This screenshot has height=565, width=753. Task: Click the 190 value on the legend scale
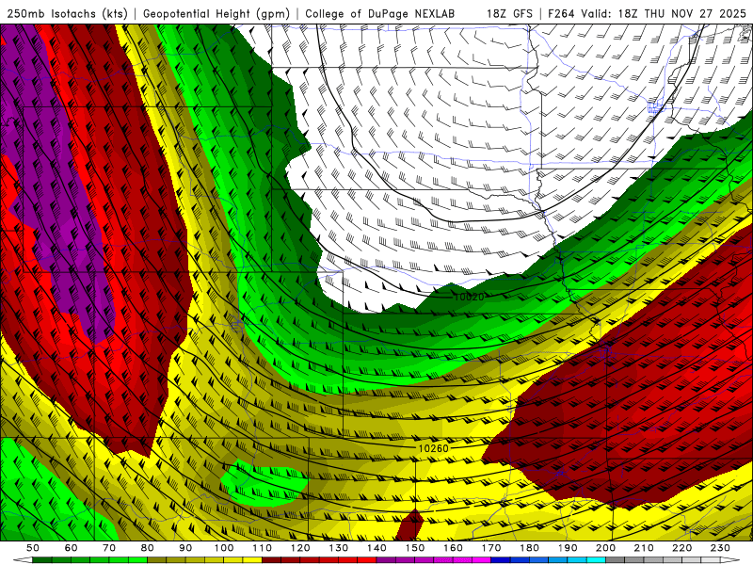click(568, 548)
